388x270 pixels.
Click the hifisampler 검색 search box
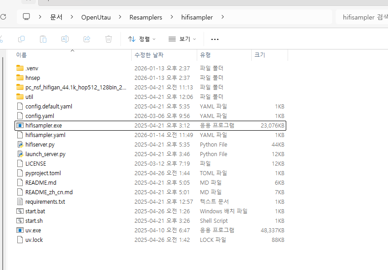point(362,17)
